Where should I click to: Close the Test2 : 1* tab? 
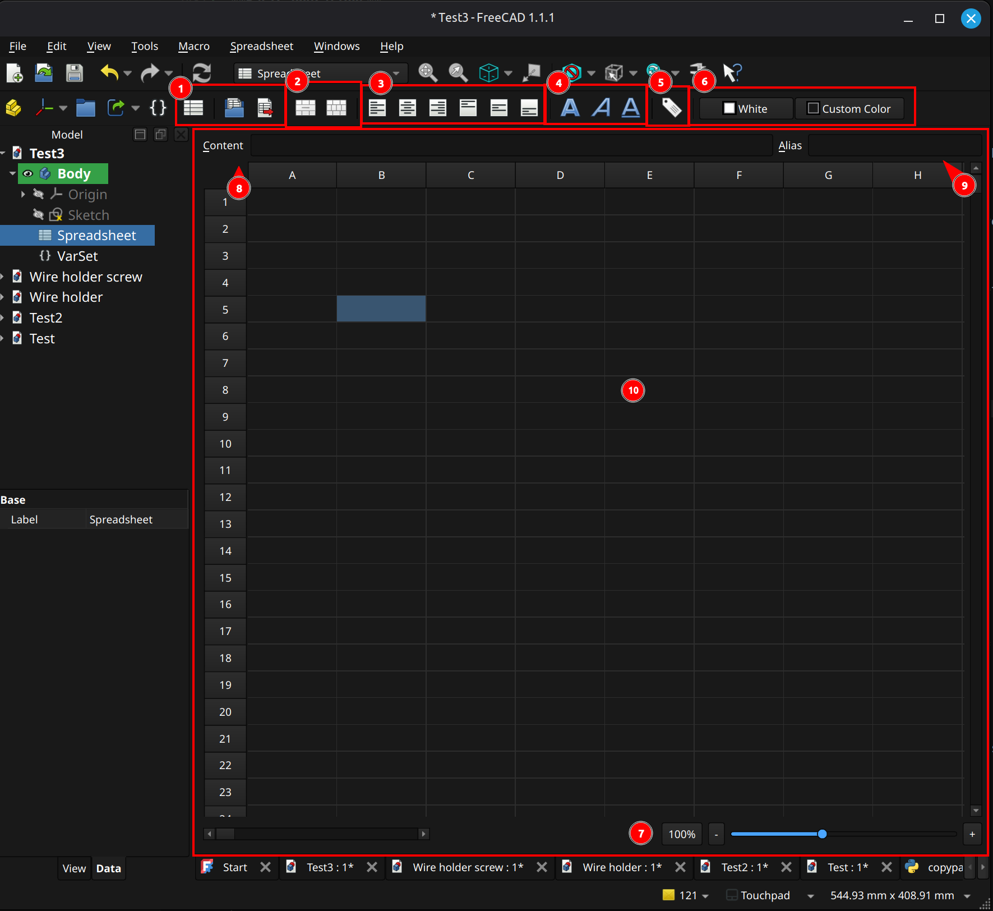click(x=786, y=867)
